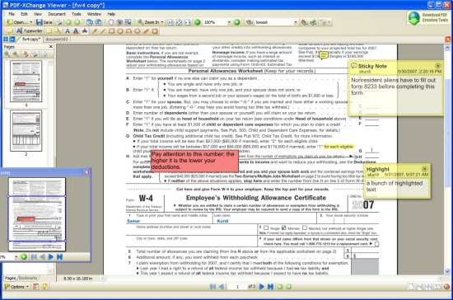Click the Print icon
This screenshot has width=453, height=300.
click(x=59, y=22)
